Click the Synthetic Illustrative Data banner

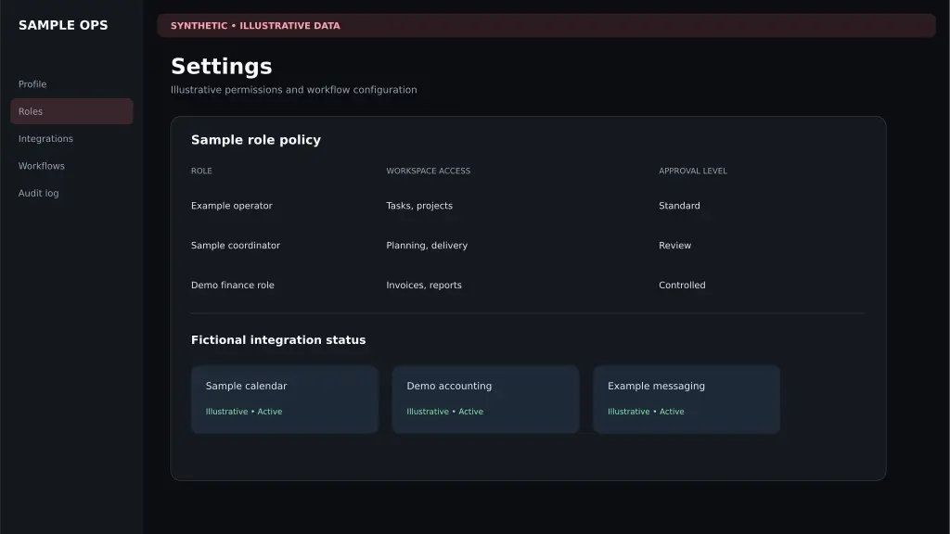pos(546,25)
